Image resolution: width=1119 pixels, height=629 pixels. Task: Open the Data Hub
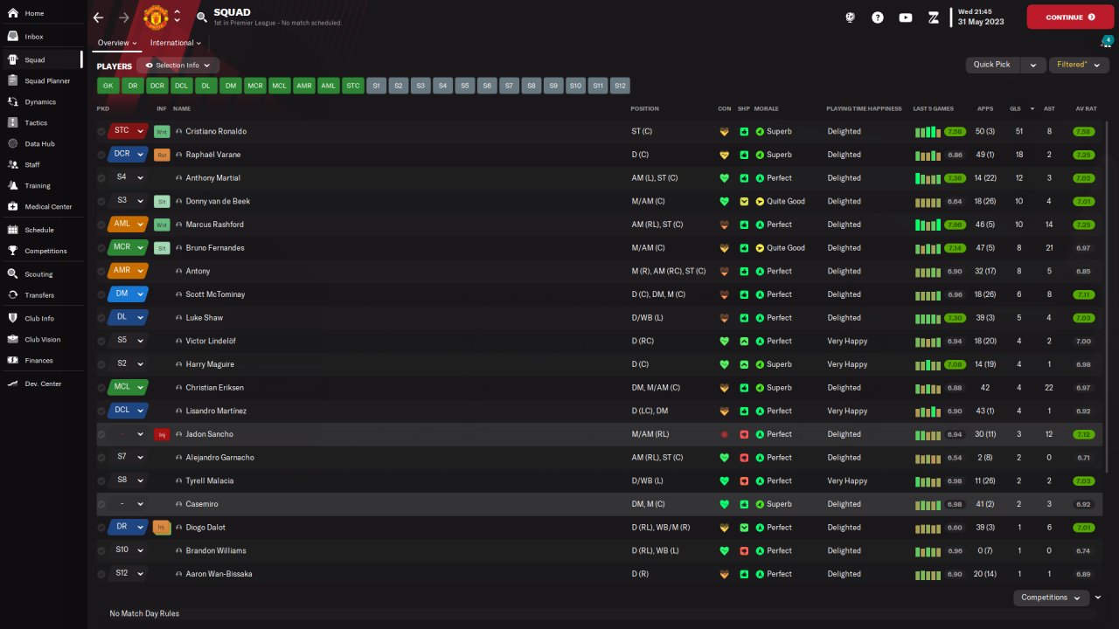pos(39,144)
